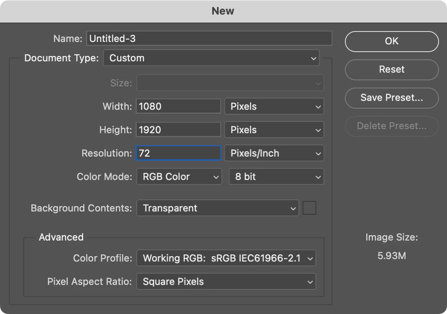Viewport: 447px width, 314px height.
Task: Click the background color swatch
Action: (309, 208)
